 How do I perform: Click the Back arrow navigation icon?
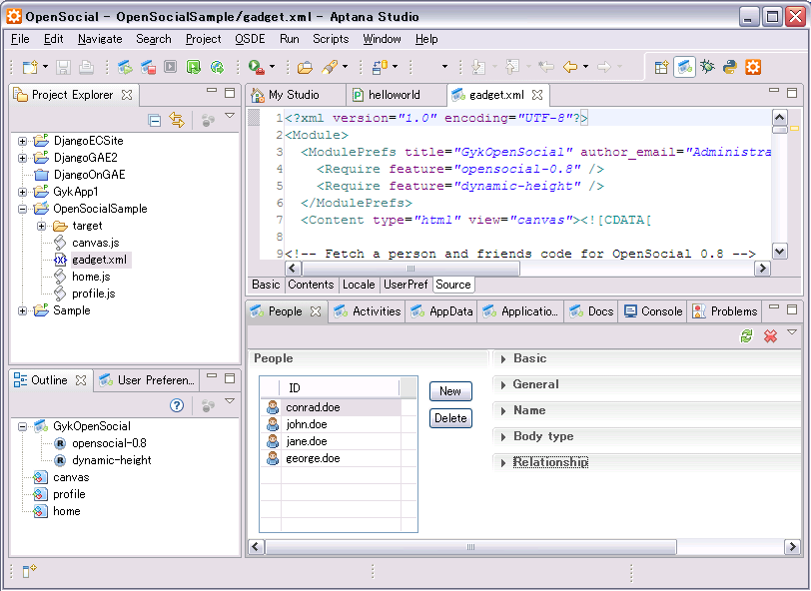[570, 67]
